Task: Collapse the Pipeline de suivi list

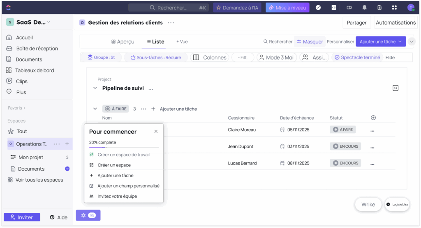Action: pos(95,88)
